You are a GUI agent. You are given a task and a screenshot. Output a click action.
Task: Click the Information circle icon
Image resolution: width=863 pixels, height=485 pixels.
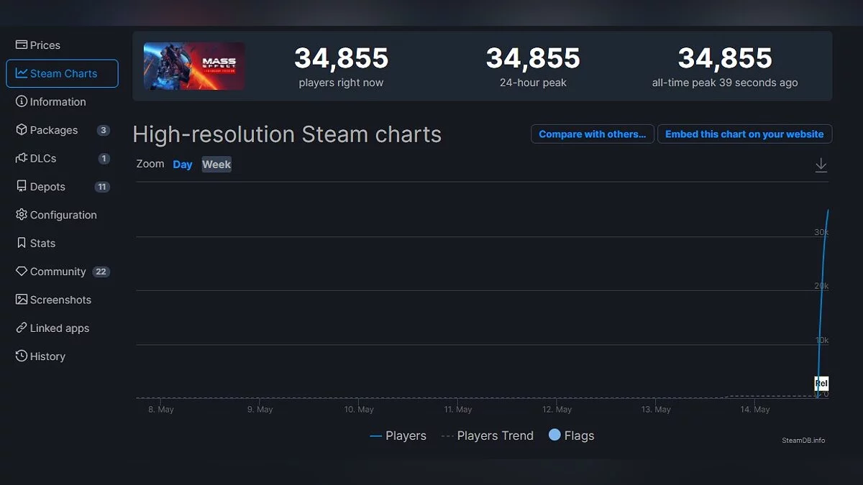[22, 101]
